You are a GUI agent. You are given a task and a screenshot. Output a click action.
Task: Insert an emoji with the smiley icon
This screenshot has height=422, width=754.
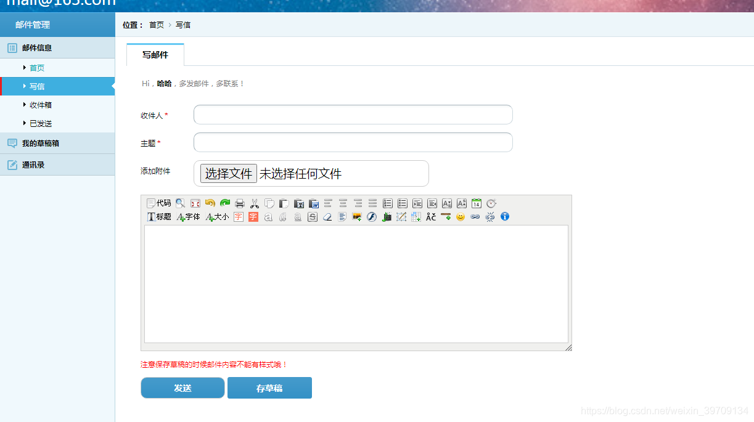[461, 216]
